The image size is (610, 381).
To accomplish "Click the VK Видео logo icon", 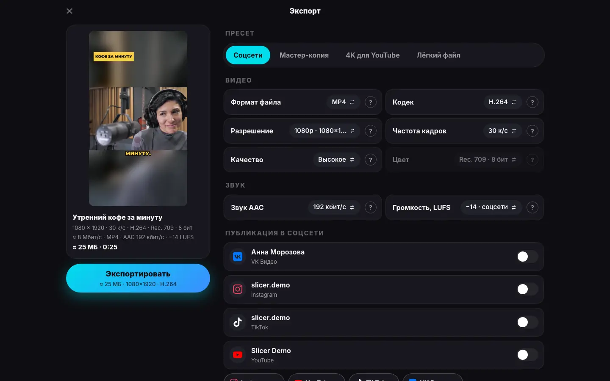I will point(238,257).
